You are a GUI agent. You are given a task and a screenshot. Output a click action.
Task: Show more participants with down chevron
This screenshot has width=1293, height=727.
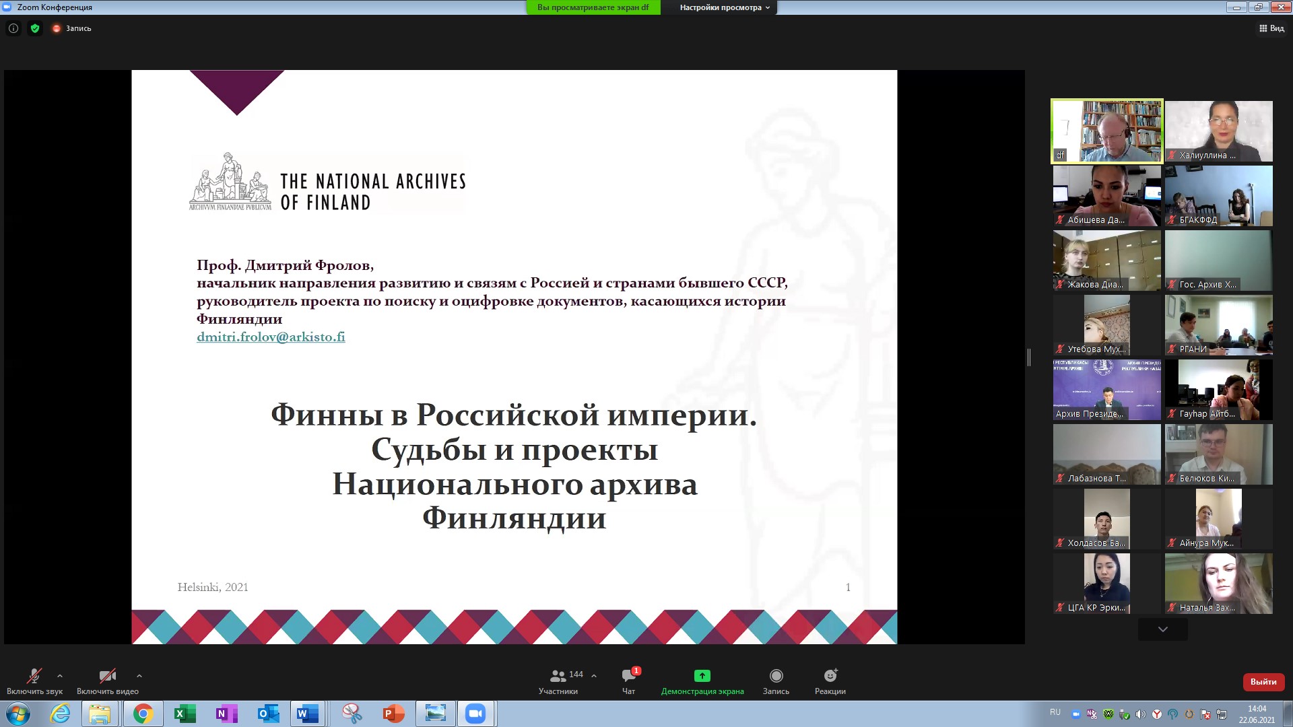click(x=1163, y=629)
